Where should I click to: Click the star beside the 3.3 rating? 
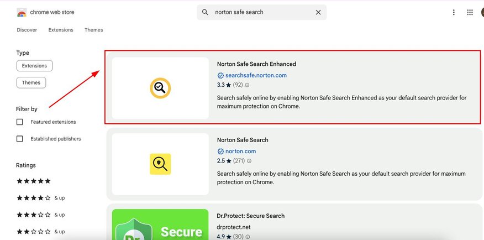point(228,85)
